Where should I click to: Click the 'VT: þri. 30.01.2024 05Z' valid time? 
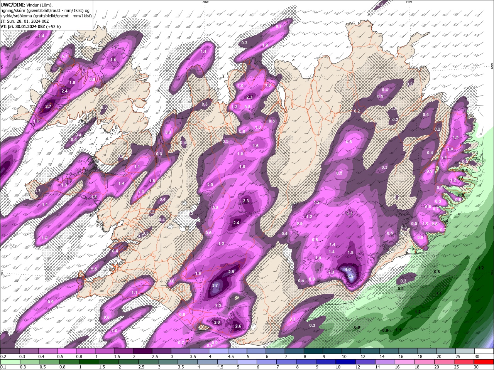click(x=23, y=27)
